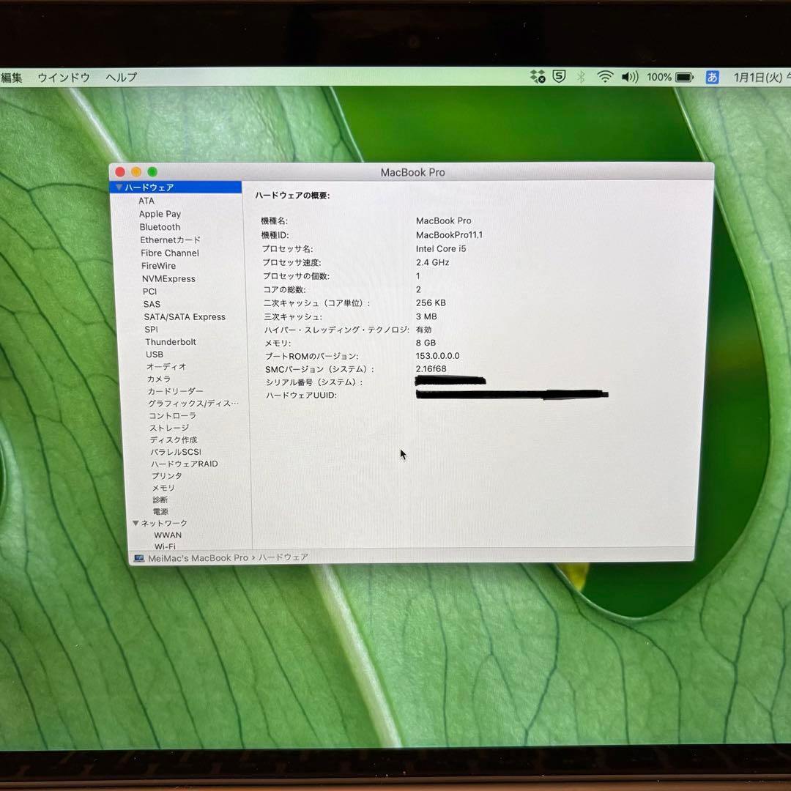The height and width of the screenshot is (791, 791).
Task: Select USB in the hardware sidebar
Action: [155, 354]
